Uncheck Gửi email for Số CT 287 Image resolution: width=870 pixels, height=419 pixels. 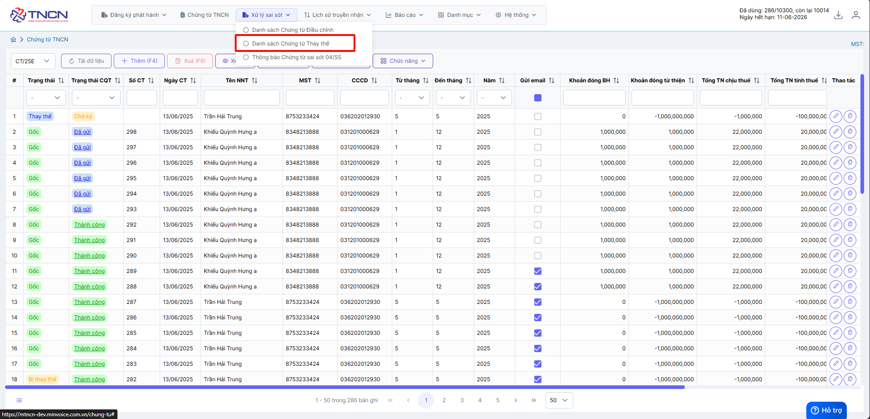(538, 302)
